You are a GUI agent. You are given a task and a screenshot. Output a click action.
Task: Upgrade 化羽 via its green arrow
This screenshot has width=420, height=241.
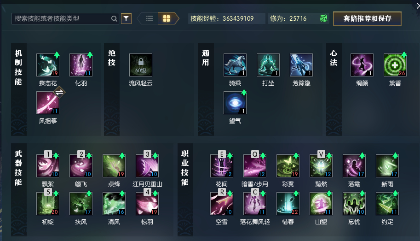click(90, 54)
